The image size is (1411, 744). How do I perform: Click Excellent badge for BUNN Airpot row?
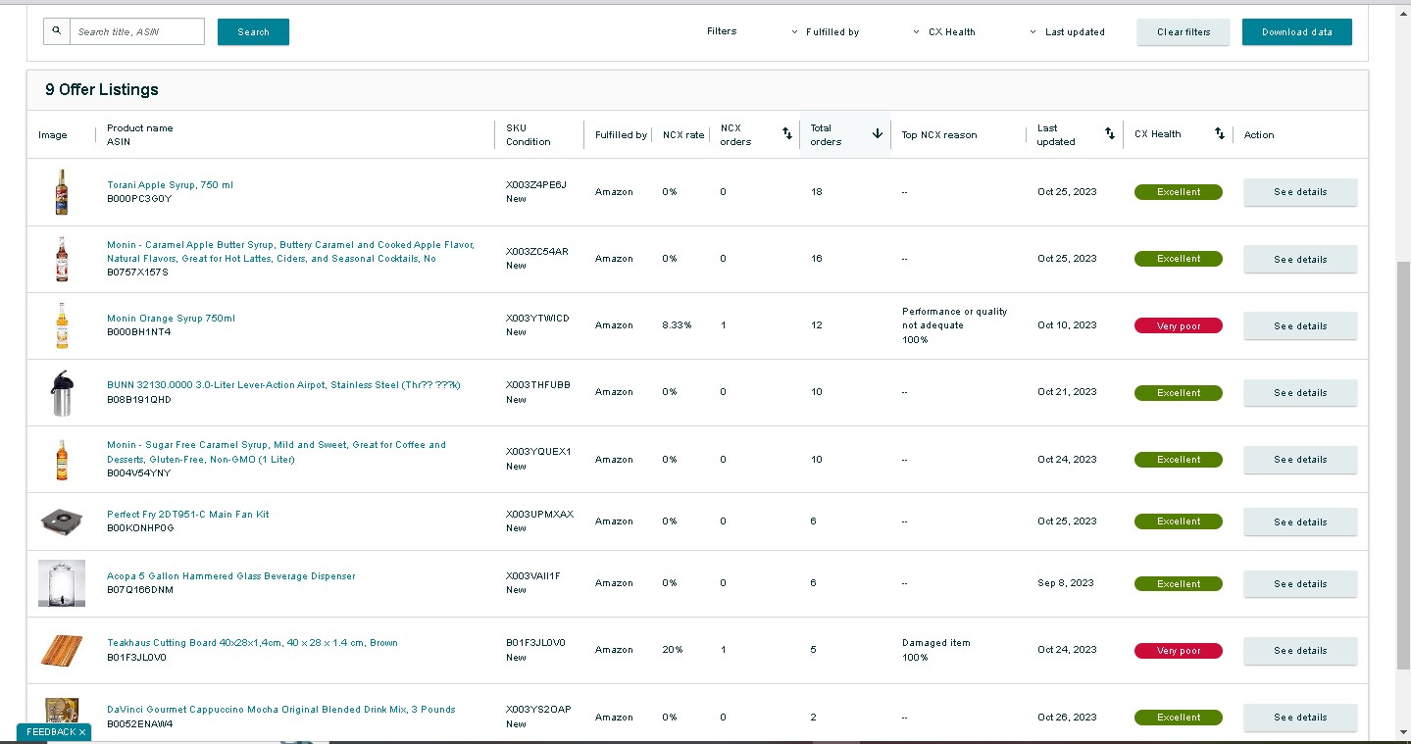[x=1179, y=392]
